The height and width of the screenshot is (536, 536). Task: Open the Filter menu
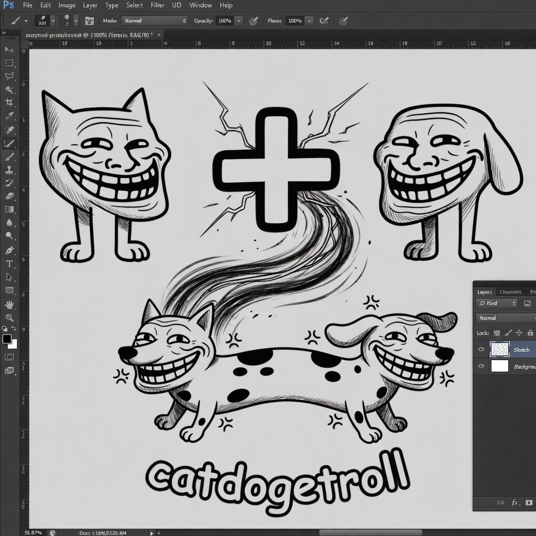[158, 5]
